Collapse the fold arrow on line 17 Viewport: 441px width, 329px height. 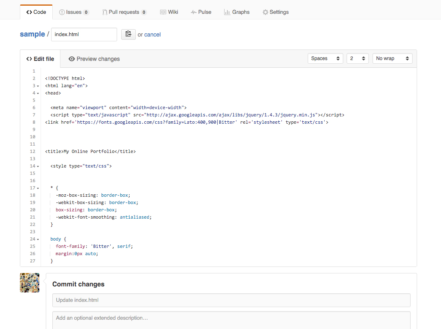[x=38, y=188]
